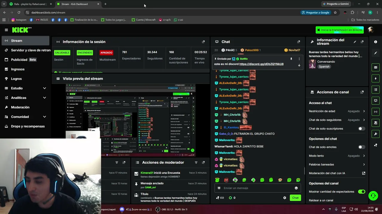Filter the Acciones de moderador list
Viewport: 382px width, 214px height.
[x=196, y=163]
